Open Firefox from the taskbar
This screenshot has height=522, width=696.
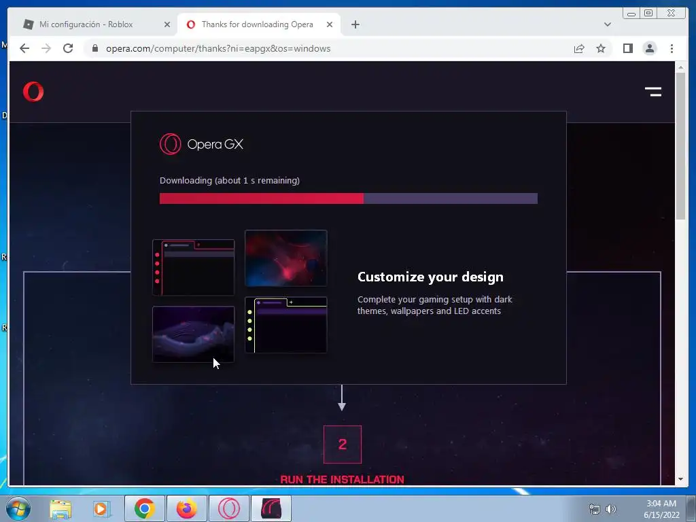(186, 508)
